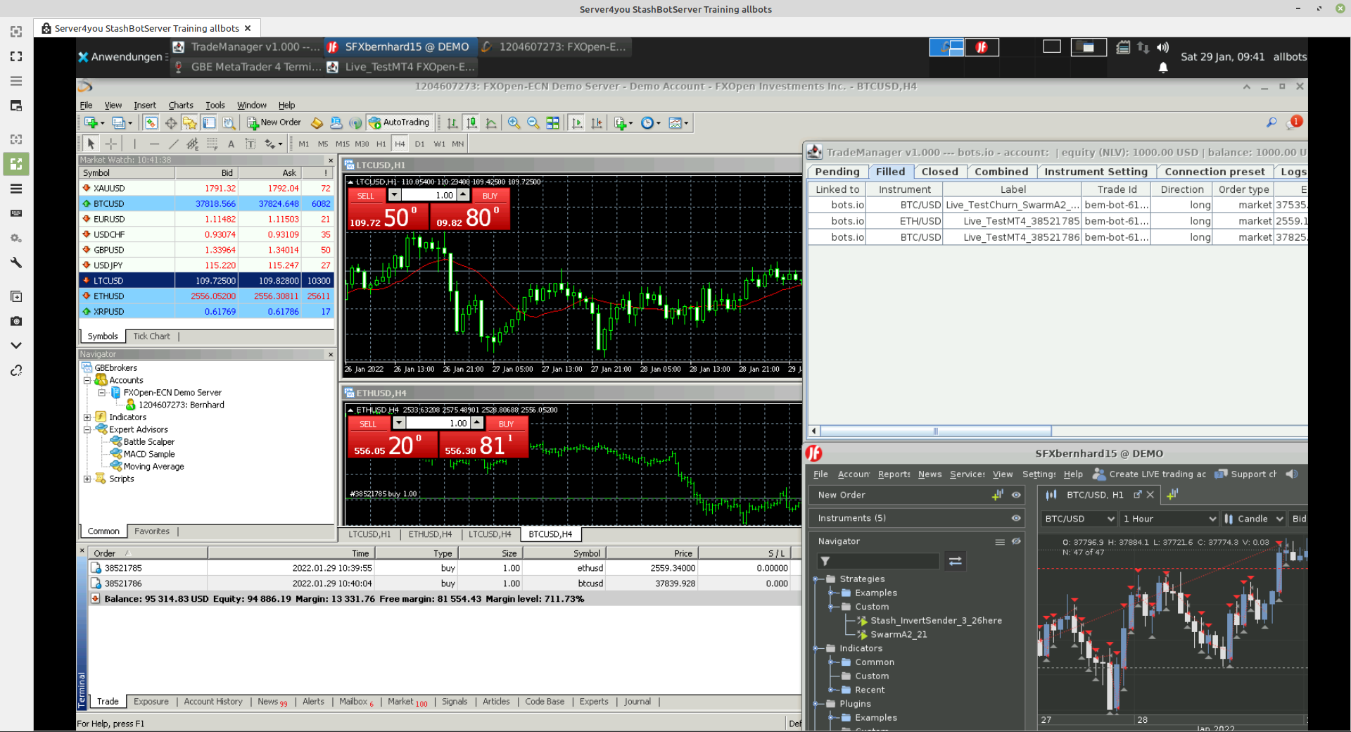This screenshot has height=732, width=1351.
Task: Open the periods clock dropdown
Action: [x=651, y=122]
